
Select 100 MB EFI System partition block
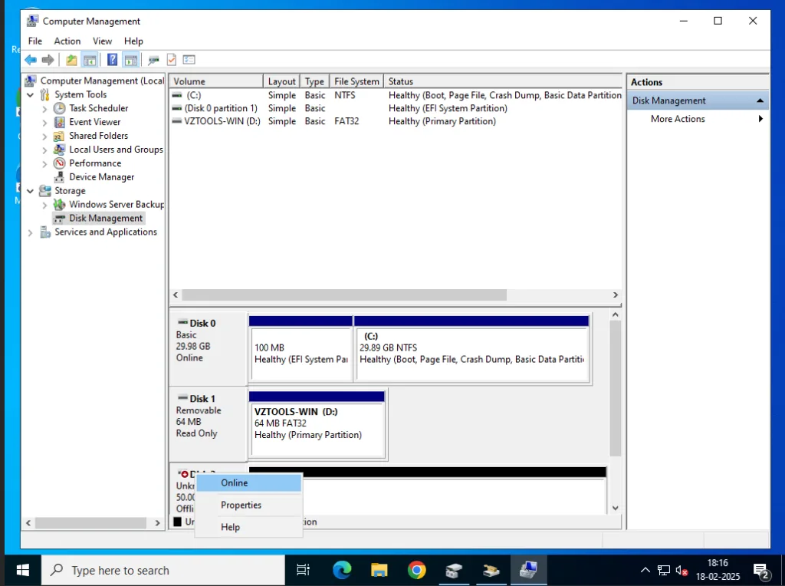tap(301, 348)
